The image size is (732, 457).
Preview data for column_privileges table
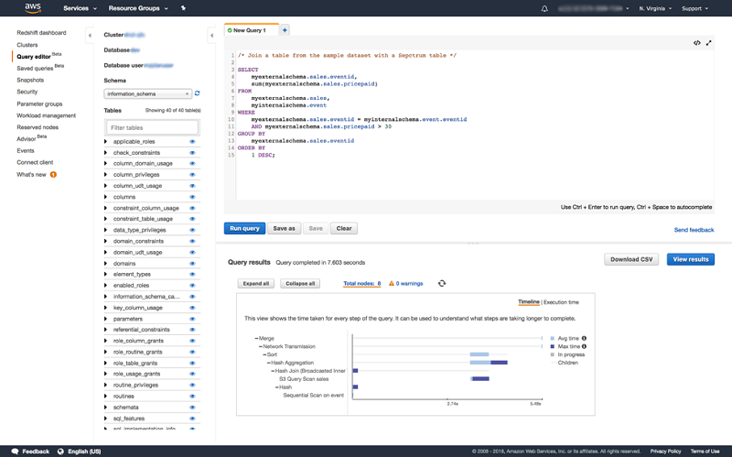[x=192, y=175]
